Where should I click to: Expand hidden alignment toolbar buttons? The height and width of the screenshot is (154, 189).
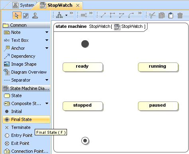[91, 13]
